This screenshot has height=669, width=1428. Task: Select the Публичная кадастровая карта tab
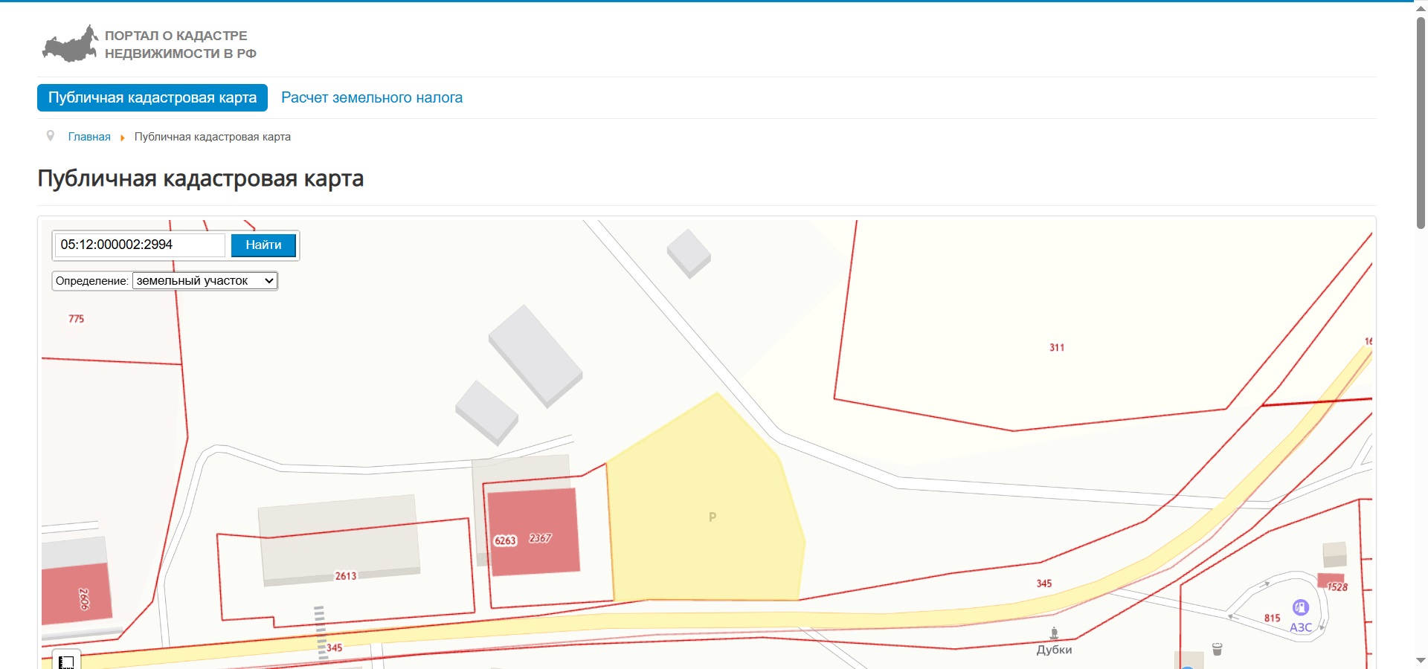coord(152,97)
